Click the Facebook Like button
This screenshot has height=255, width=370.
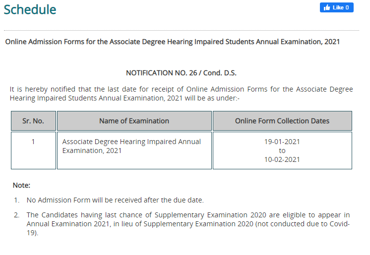[336, 7]
